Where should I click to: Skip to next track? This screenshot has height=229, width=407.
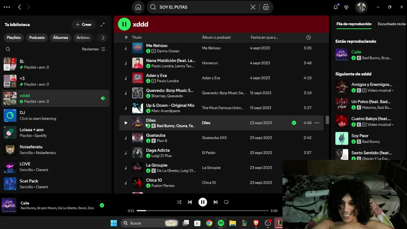215,202
